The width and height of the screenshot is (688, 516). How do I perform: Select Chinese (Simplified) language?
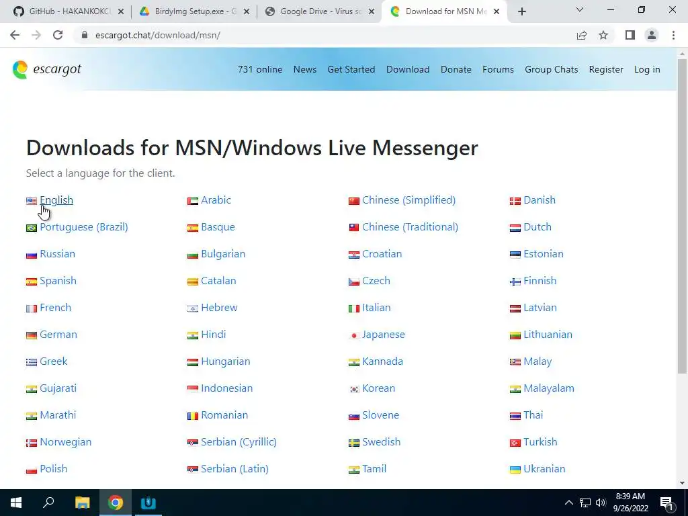tap(409, 200)
